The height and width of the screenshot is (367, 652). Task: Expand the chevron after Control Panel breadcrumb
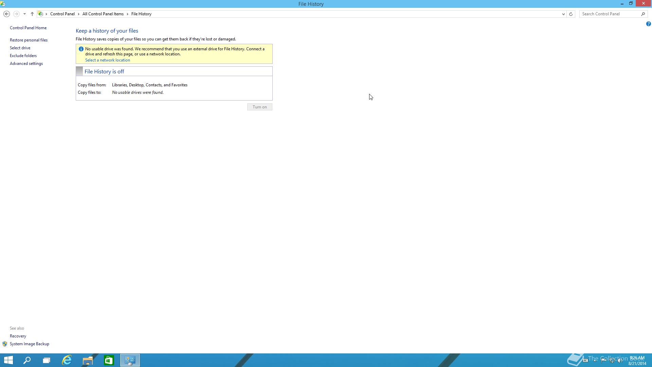coord(78,14)
